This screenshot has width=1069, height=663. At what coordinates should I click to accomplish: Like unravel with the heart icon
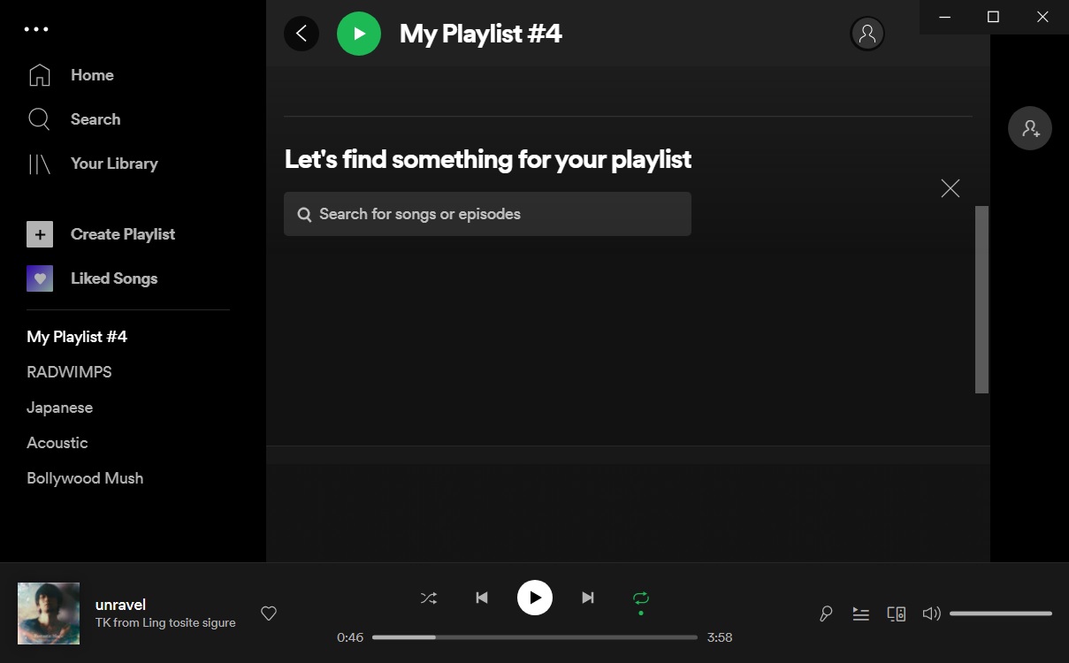coord(269,613)
